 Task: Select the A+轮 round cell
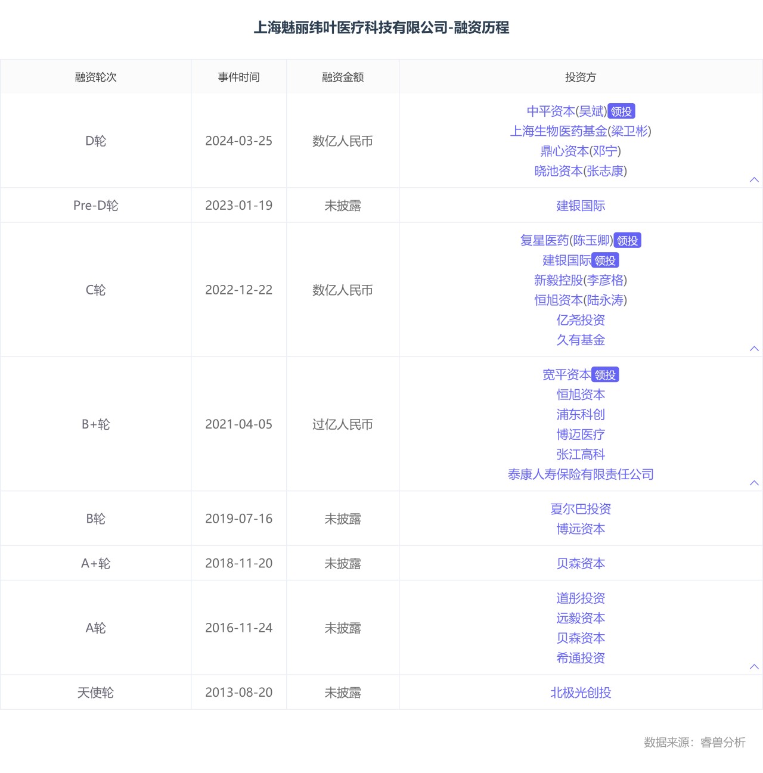(95, 564)
